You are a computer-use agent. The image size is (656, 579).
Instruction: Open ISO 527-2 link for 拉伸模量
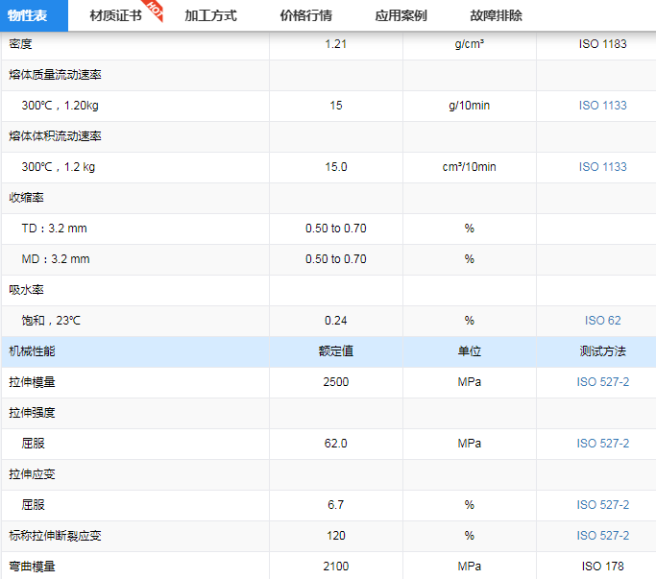tap(602, 382)
